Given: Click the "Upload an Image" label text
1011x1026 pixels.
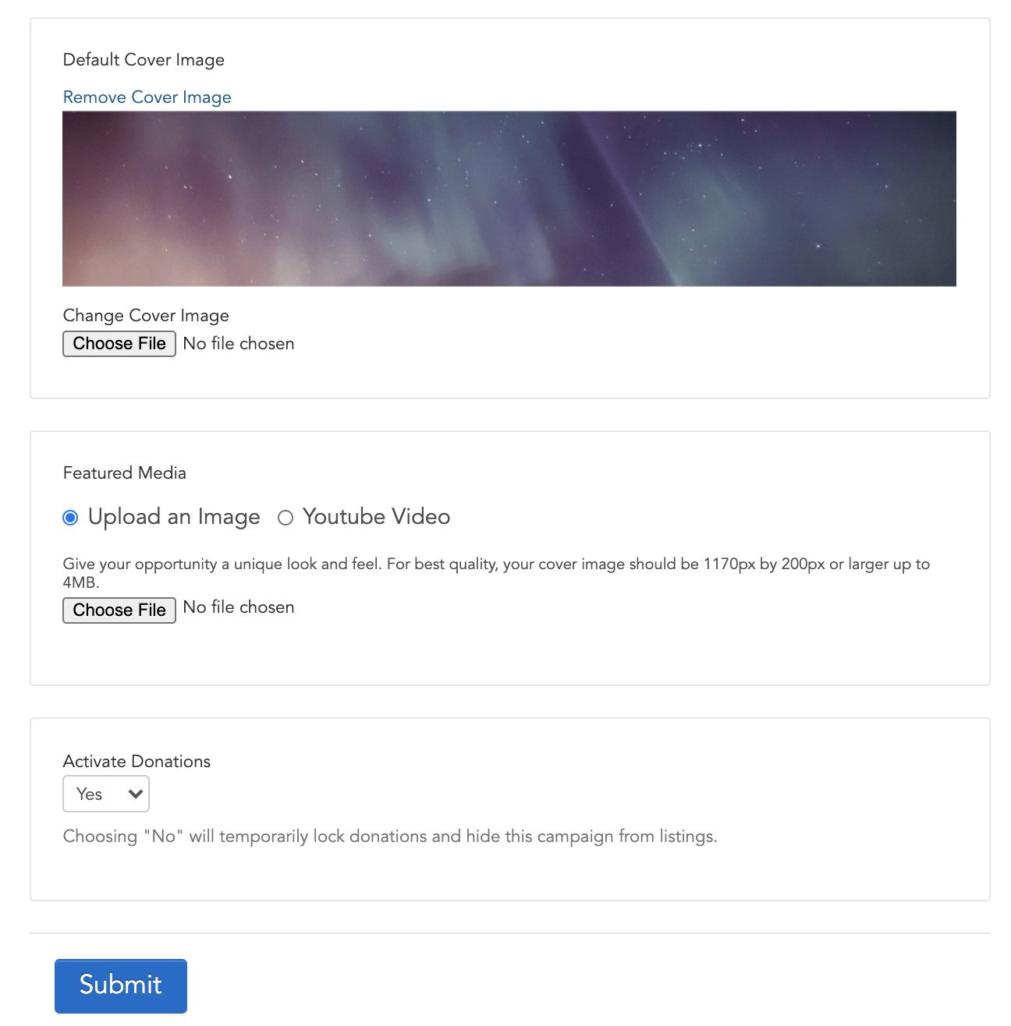Looking at the screenshot, I should point(174,517).
